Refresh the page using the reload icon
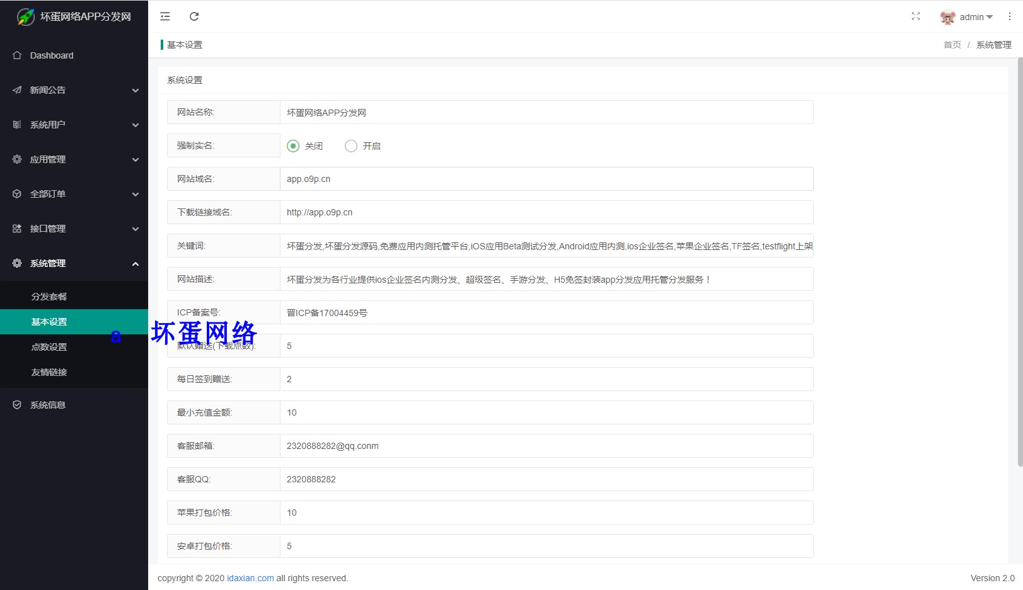The width and height of the screenshot is (1023, 590). coord(194,16)
